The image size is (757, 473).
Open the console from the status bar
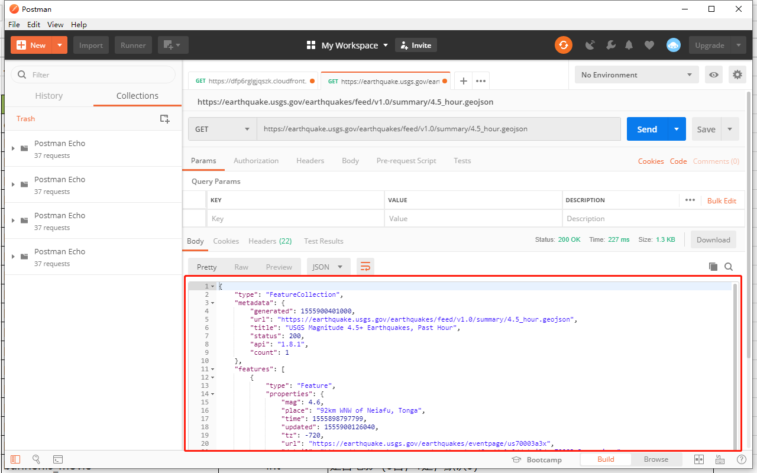point(57,459)
